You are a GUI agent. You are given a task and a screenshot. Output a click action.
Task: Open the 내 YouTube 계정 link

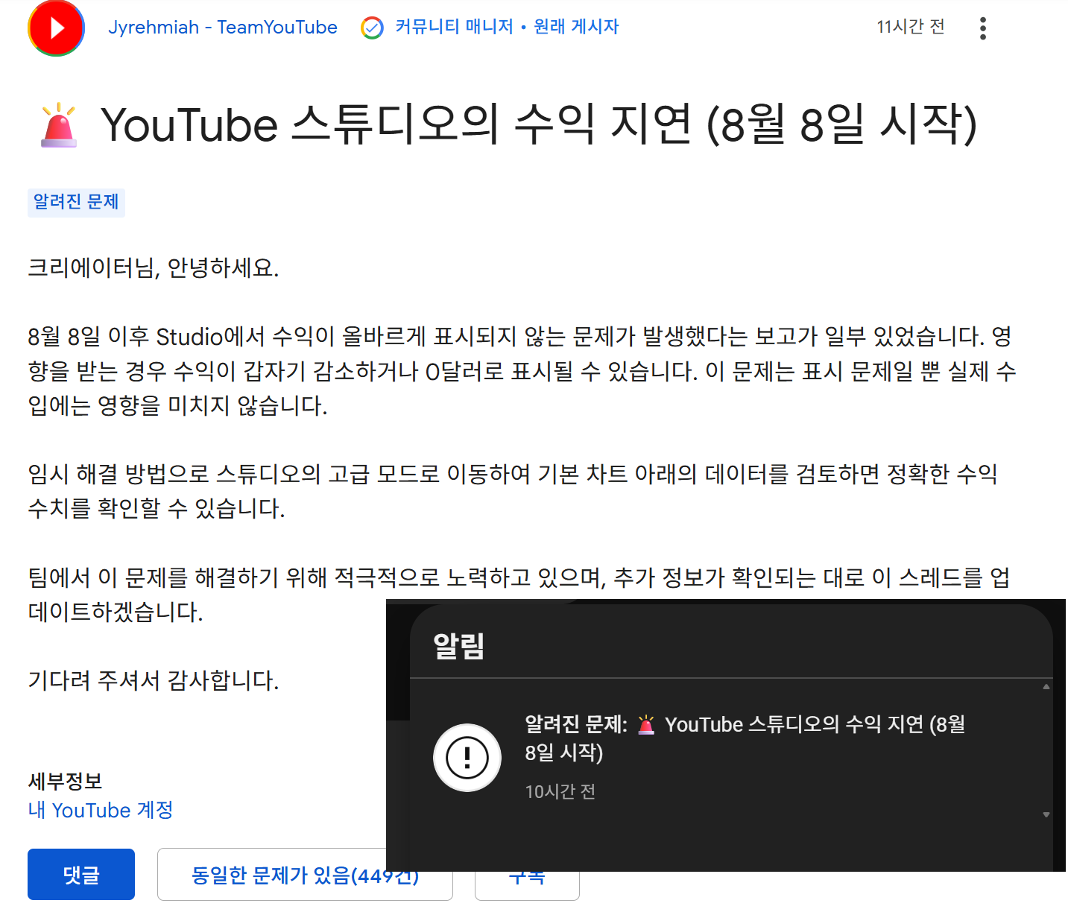point(101,810)
